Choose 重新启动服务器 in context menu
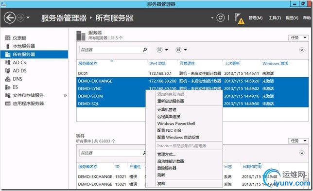This screenshot has height=191, width=313. coord(171,101)
